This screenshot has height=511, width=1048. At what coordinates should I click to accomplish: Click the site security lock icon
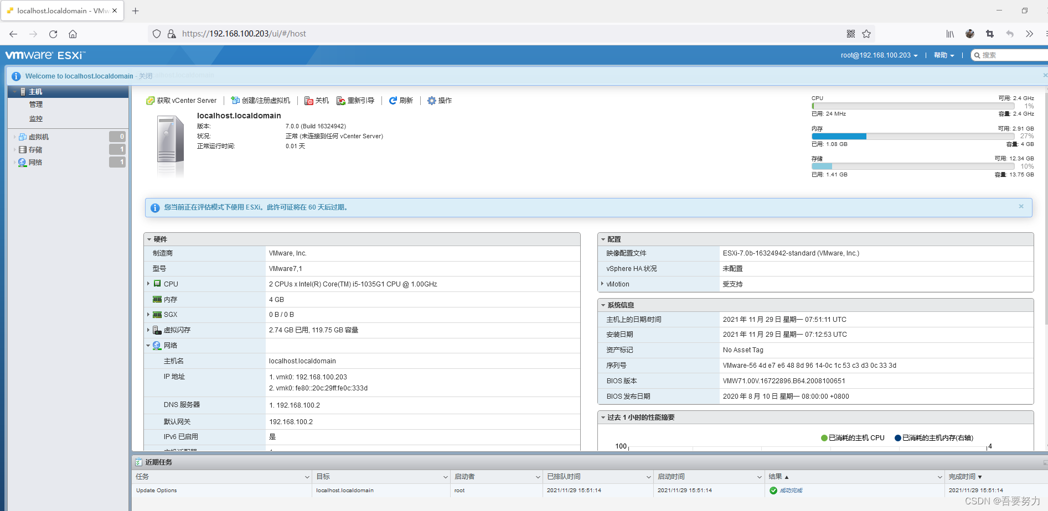click(172, 34)
